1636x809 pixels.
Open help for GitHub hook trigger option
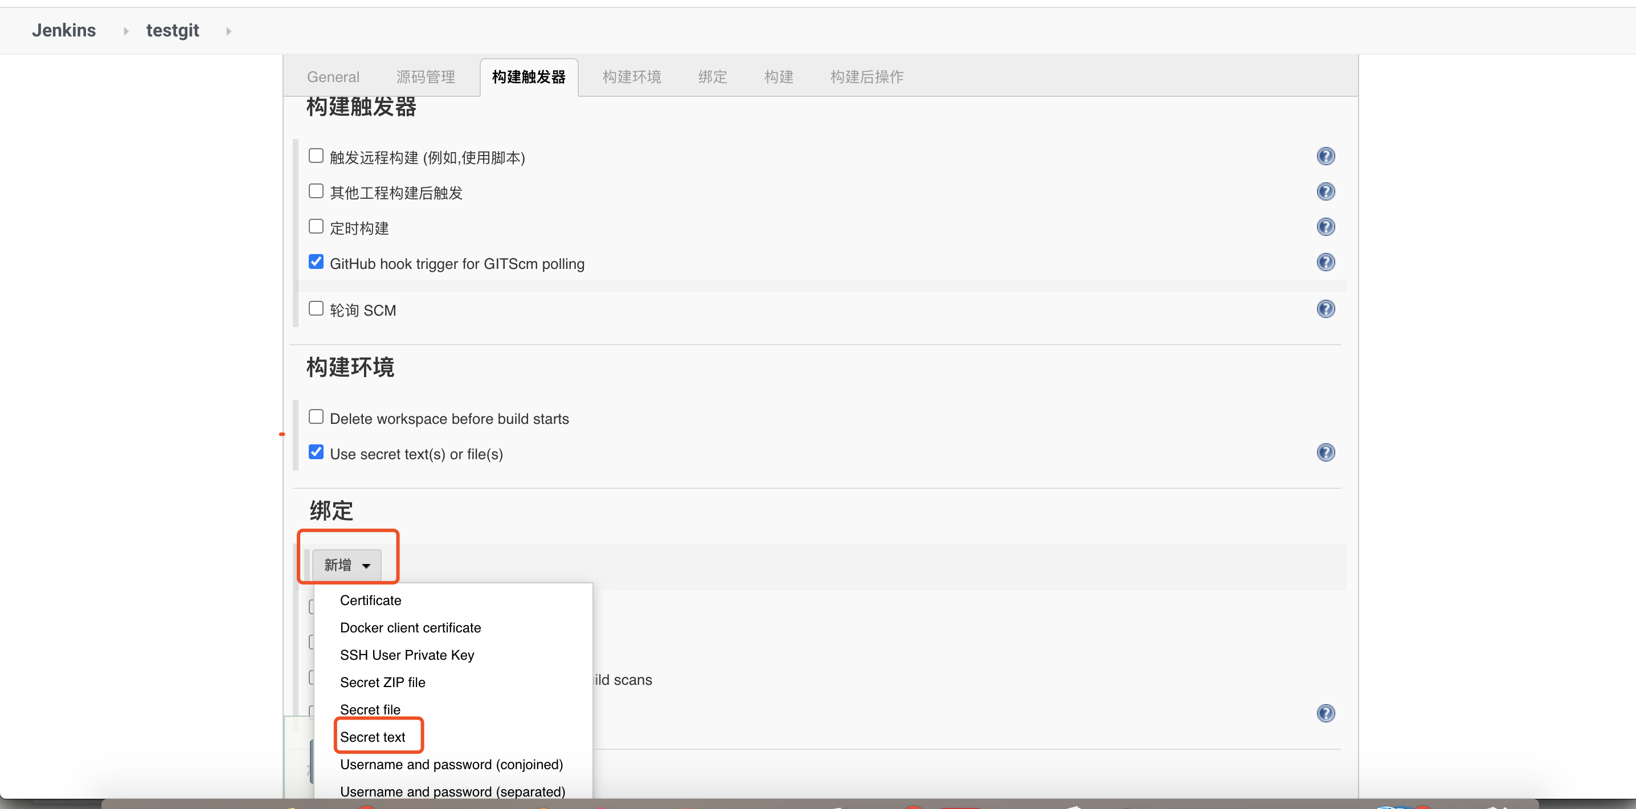click(1326, 262)
